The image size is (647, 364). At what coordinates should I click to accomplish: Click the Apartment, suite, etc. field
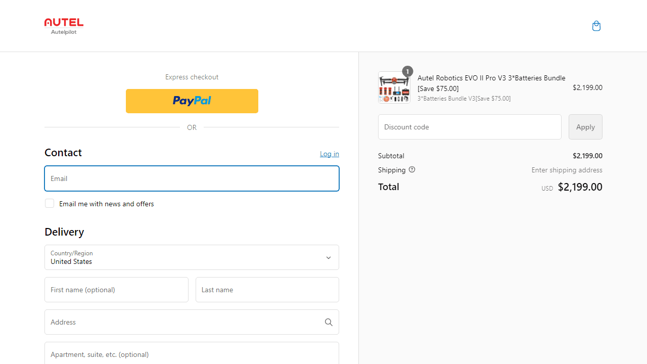coord(192,353)
